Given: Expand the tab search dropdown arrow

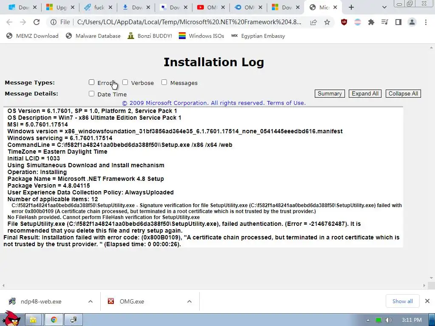Looking at the screenshot, I should (x=384, y=8).
